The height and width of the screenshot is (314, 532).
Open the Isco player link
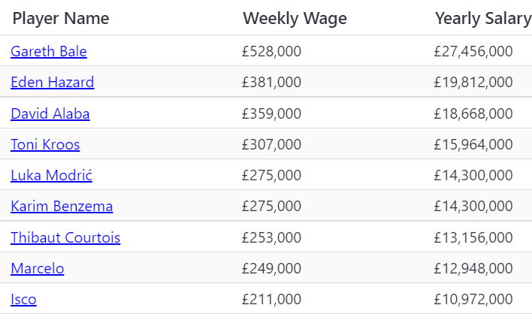pos(23,299)
